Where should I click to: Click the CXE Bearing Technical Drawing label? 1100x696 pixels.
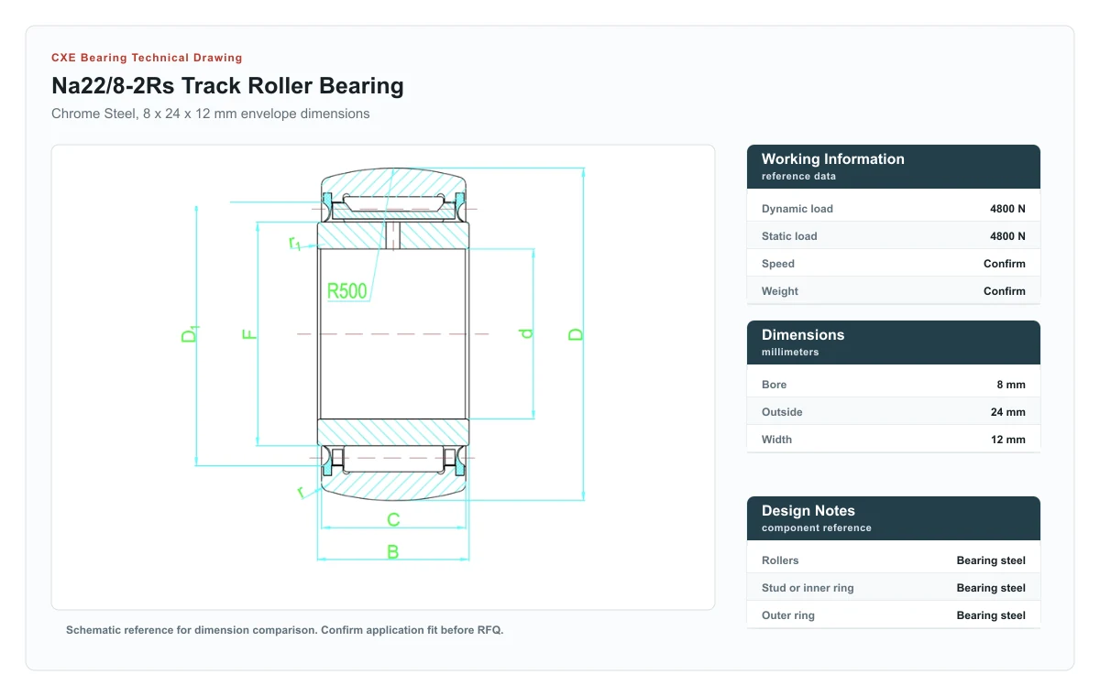[147, 58]
